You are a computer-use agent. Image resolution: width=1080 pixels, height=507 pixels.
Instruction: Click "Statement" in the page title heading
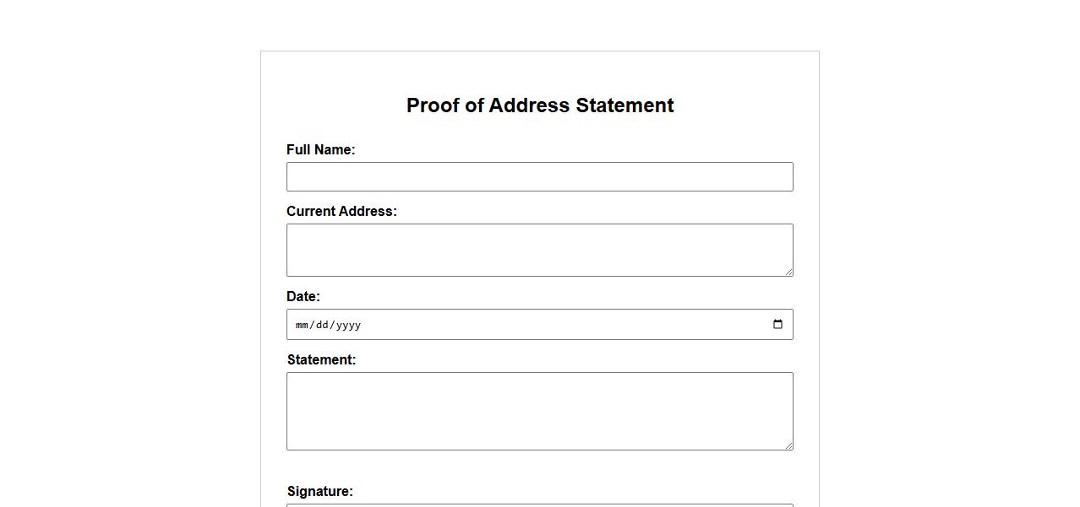625,106
